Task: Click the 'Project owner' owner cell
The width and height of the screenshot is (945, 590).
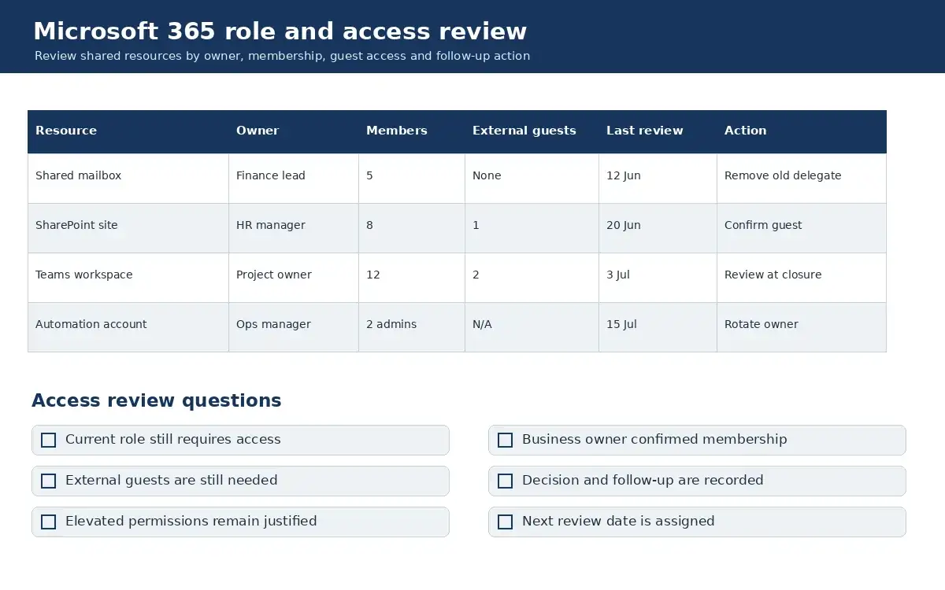Action: pos(294,277)
